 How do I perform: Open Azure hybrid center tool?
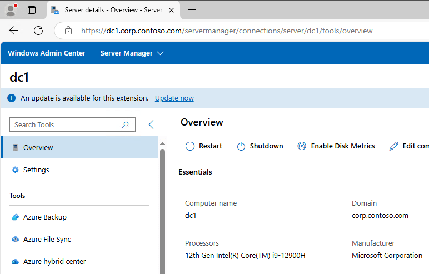pos(54,262)
